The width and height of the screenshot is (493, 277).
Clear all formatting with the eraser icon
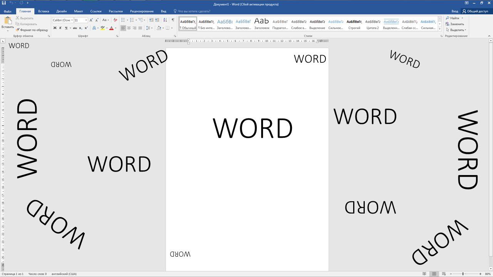pyautogui.click(x=115, y=20)
